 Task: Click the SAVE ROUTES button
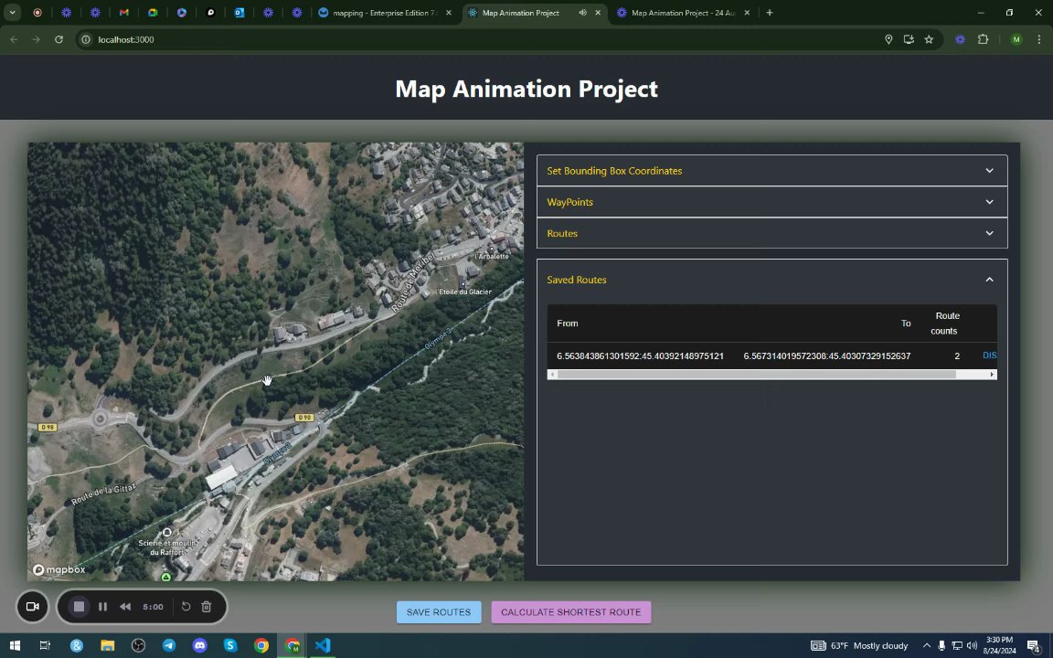coord(439,612)
